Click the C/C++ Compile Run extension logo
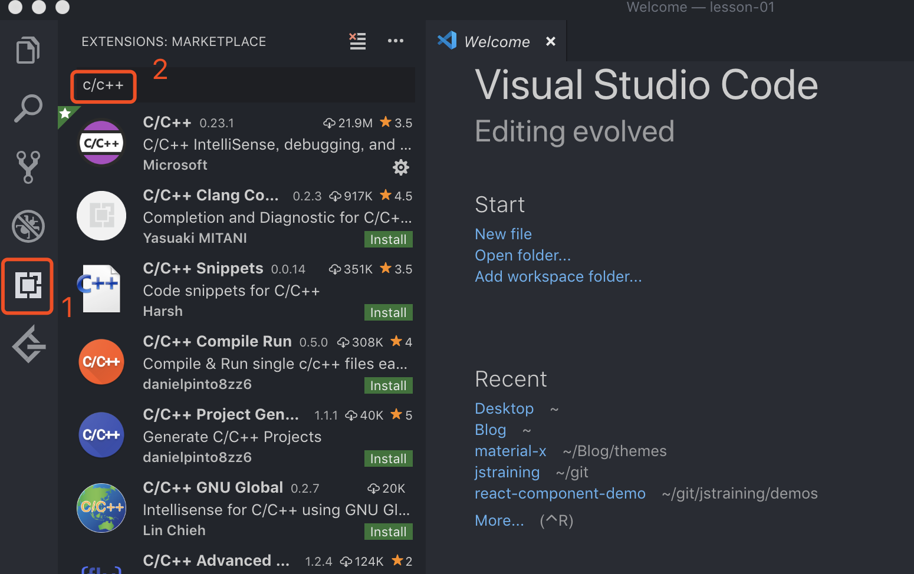The image size is (914, 574). (x=101, y=362)
